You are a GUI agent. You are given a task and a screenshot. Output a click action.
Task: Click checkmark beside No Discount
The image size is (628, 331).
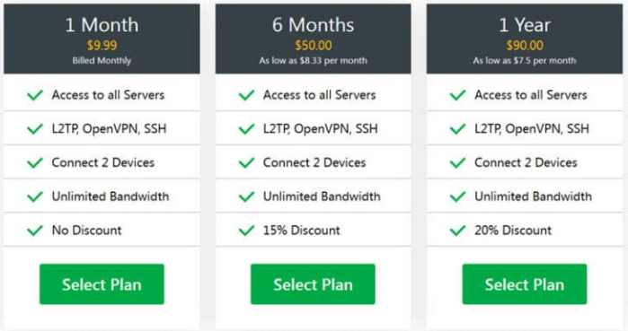35,231
